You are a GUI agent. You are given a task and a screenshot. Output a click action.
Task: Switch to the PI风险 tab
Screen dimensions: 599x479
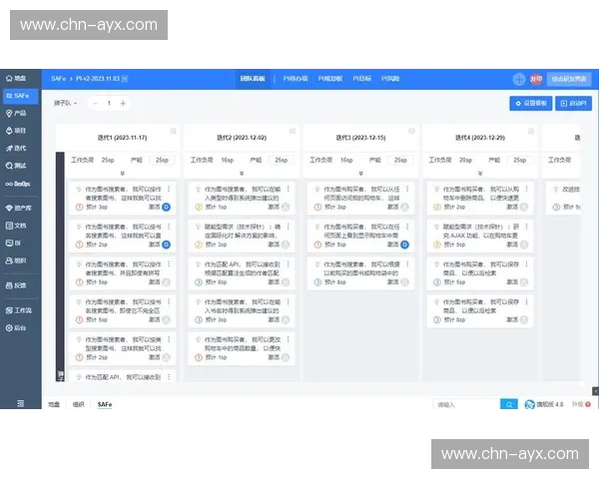pyautogui.click(x=390, y=79)
